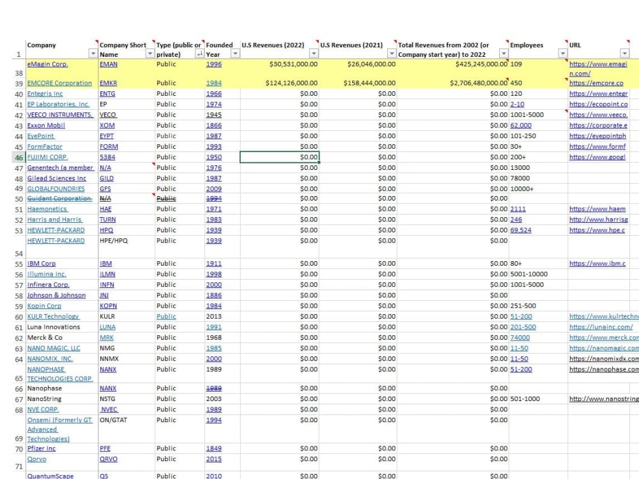Click the NANO MAGIC, LLC link

click(x=54, y=348)
